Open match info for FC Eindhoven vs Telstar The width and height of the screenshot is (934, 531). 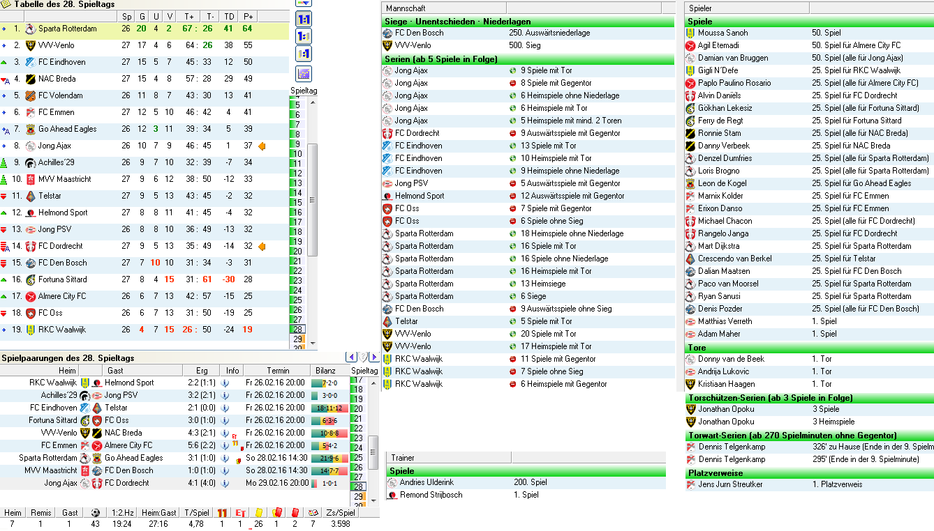225,408
